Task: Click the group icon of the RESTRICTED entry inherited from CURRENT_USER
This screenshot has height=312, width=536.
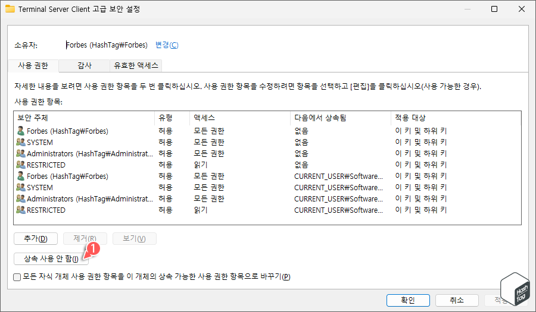Action: [x=21, y=210]
